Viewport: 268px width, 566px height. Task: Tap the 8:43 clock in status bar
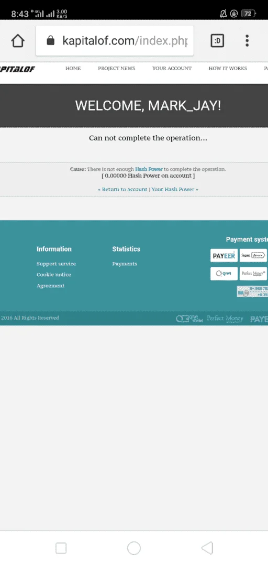click(x=20, y=14)
